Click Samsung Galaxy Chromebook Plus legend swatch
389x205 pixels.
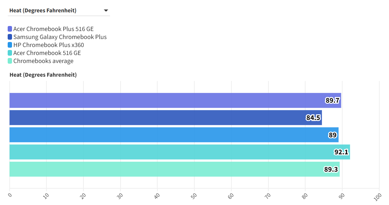tap(10, 37)
